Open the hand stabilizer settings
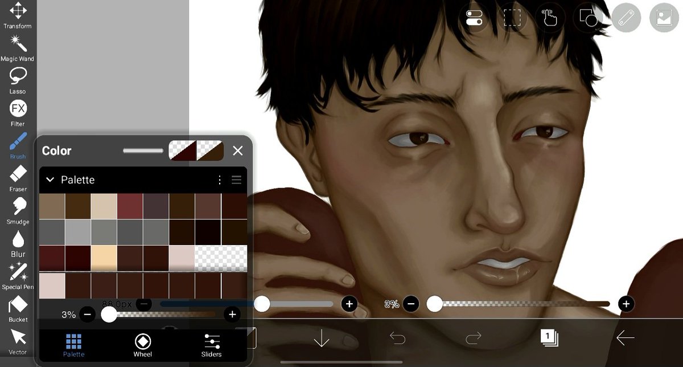This screenshot has height=367, width=683. tap(550, 18)
